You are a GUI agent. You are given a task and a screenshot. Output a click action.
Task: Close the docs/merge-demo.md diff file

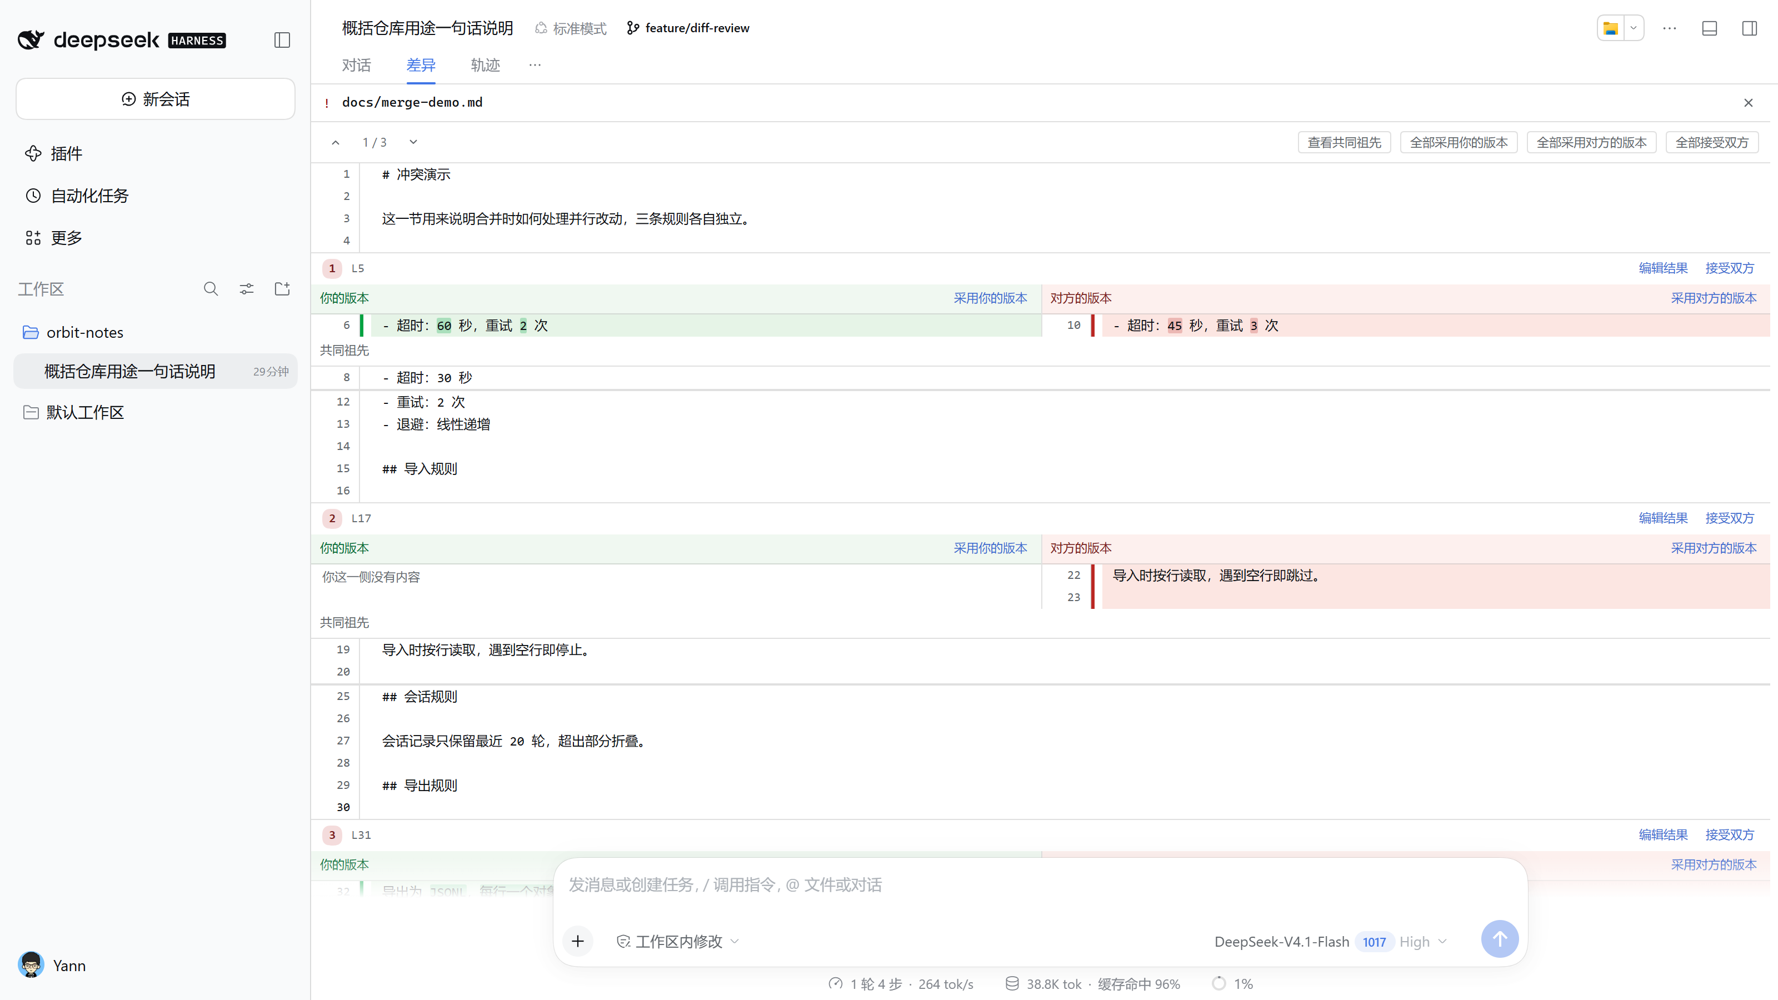tap(1747, 103)
